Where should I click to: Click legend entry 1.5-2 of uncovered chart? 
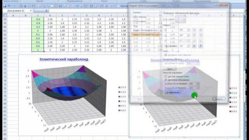(x=122, y=96)
